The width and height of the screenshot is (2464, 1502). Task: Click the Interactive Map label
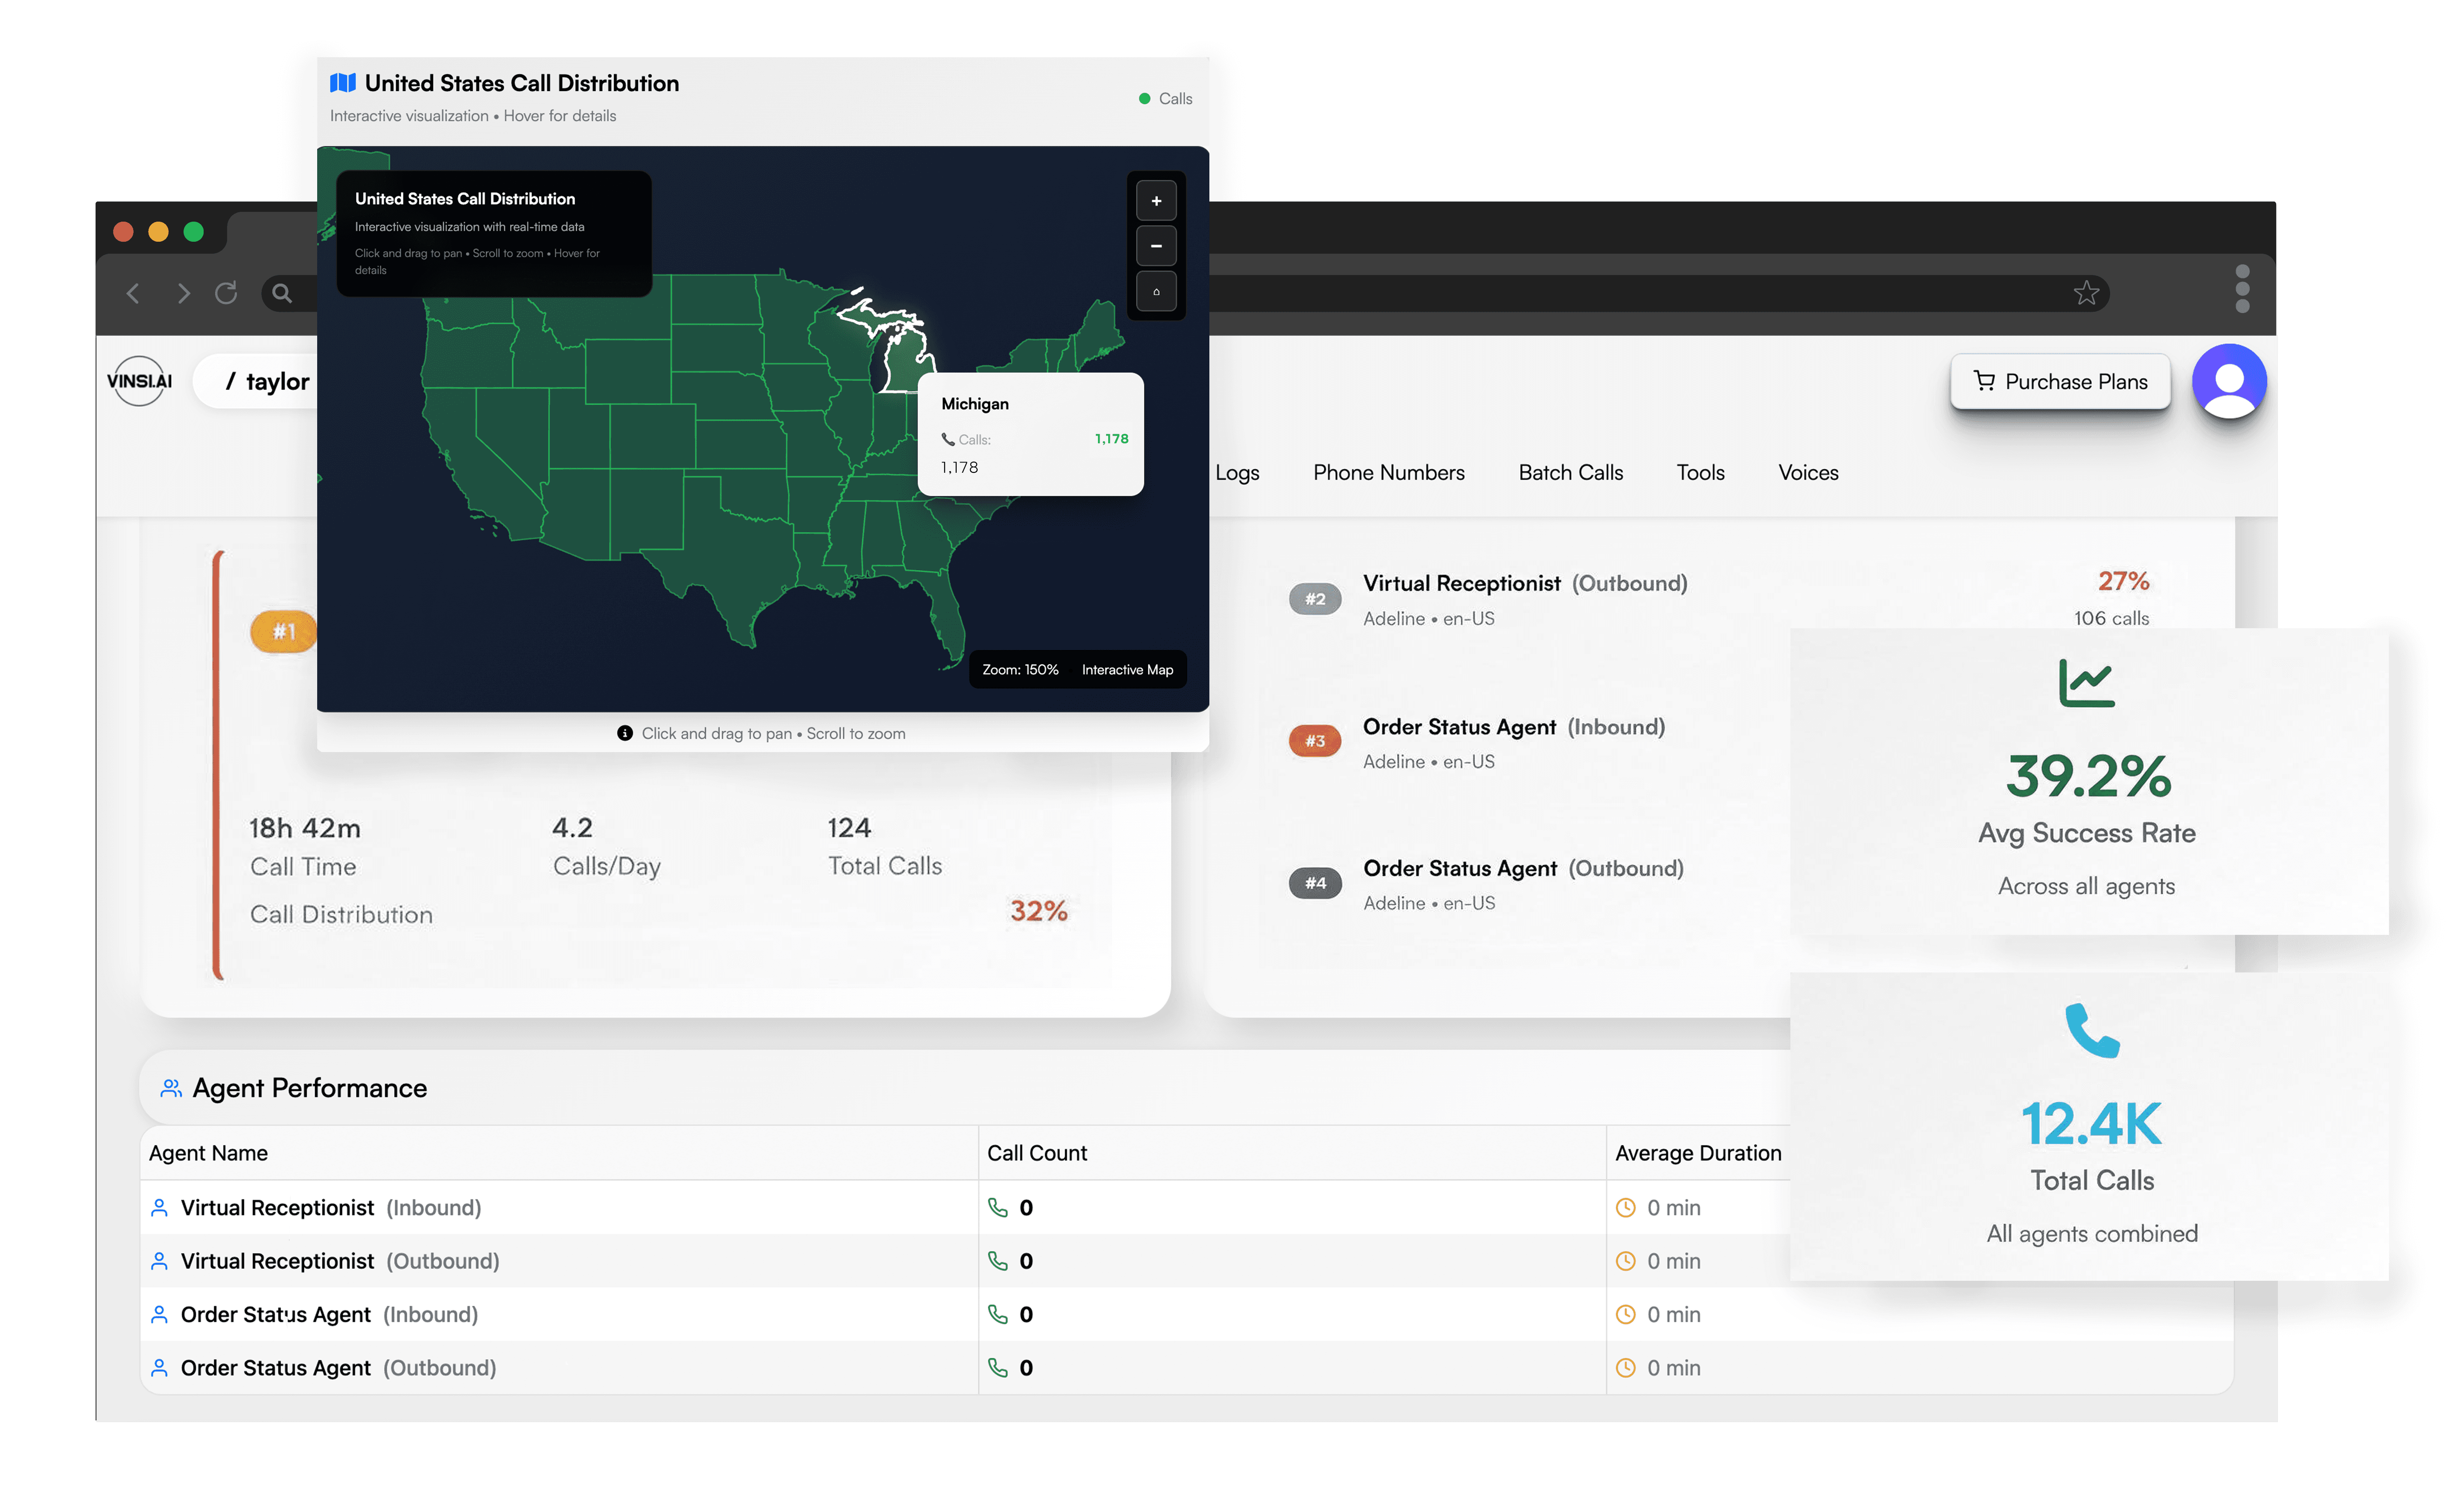[1127, 670]
